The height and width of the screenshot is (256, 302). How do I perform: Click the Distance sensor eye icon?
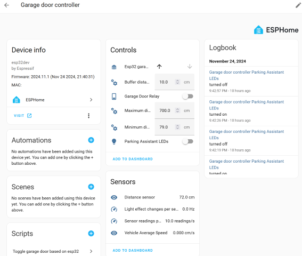(x=114, y=197)
